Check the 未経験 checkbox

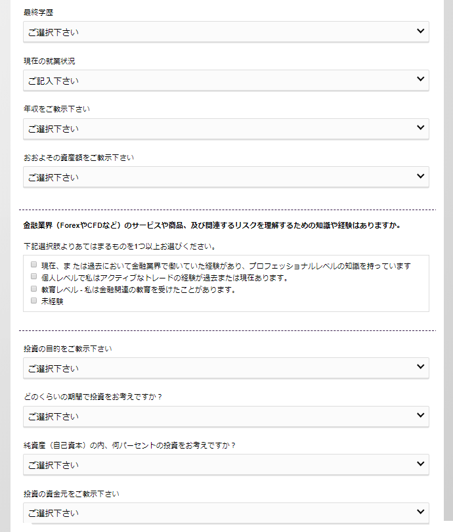pyautogui.click(x=33, y=300)
